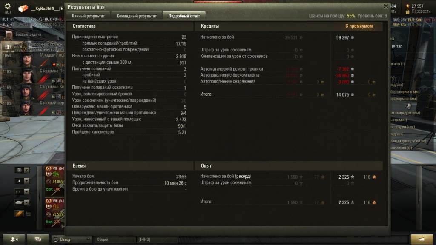The height and width of the screenshot is (245, 436).
Task: Open the chat channels speech-bubble icon
Action: click(x=38, y=239)
